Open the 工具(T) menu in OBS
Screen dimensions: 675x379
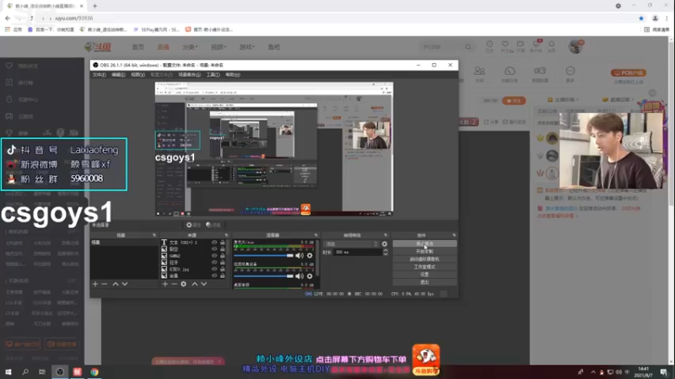[x=213, y=75]
